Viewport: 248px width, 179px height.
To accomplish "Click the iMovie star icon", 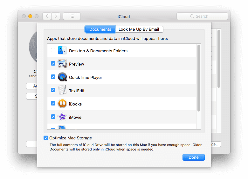I will tap(62, 117).
